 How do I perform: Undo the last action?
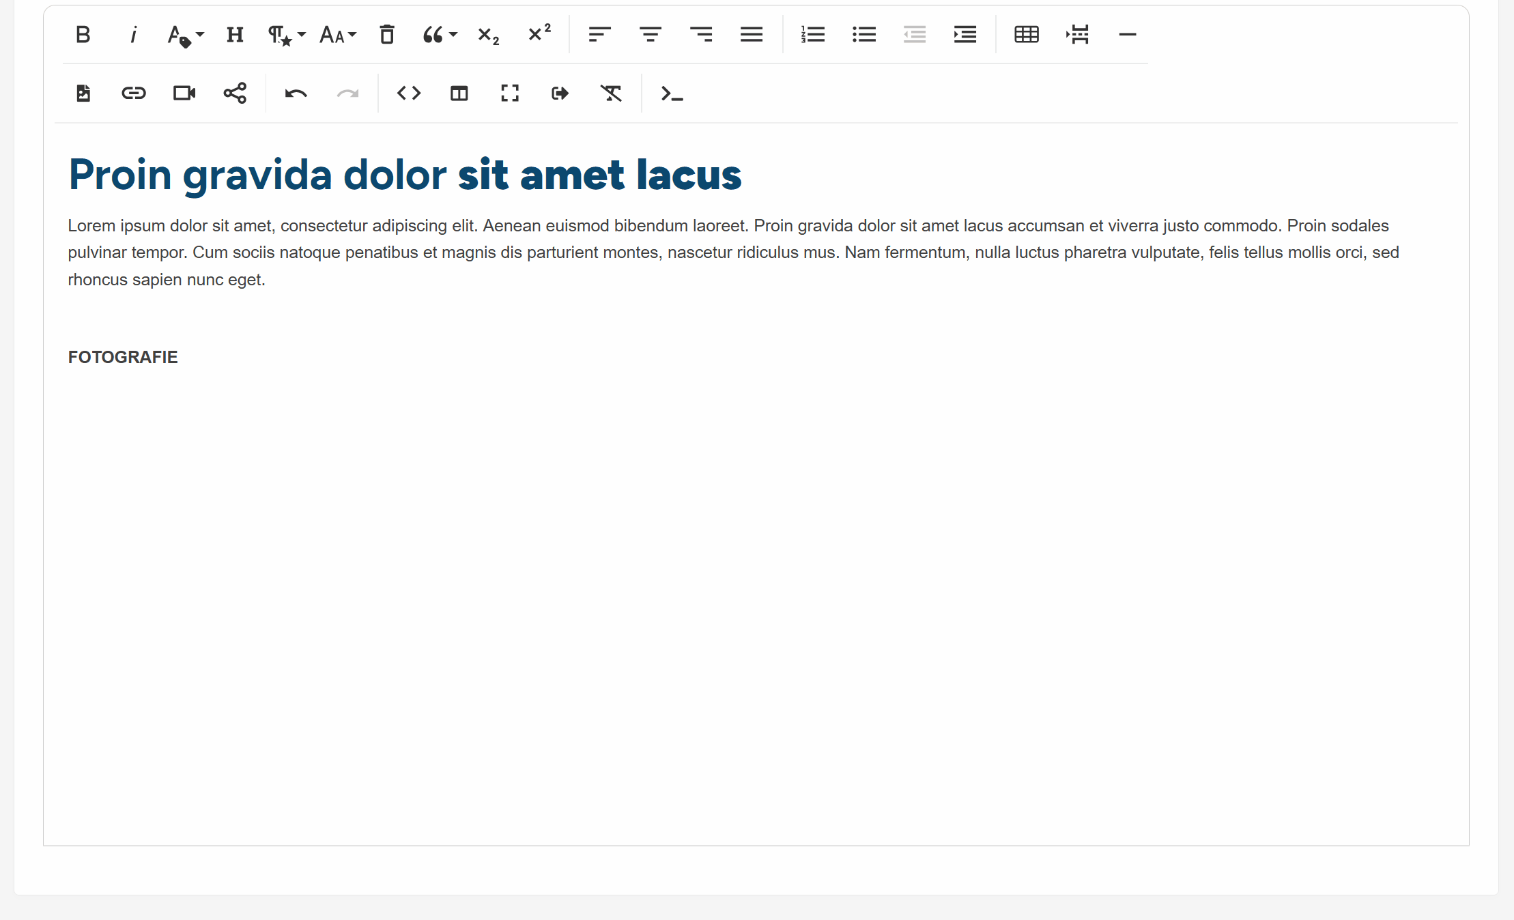click(x=296, y=93)
